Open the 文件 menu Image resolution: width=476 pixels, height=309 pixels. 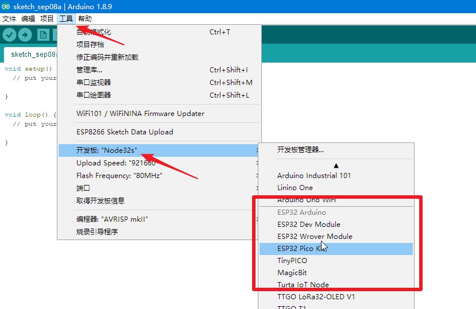tap(9, 19)
